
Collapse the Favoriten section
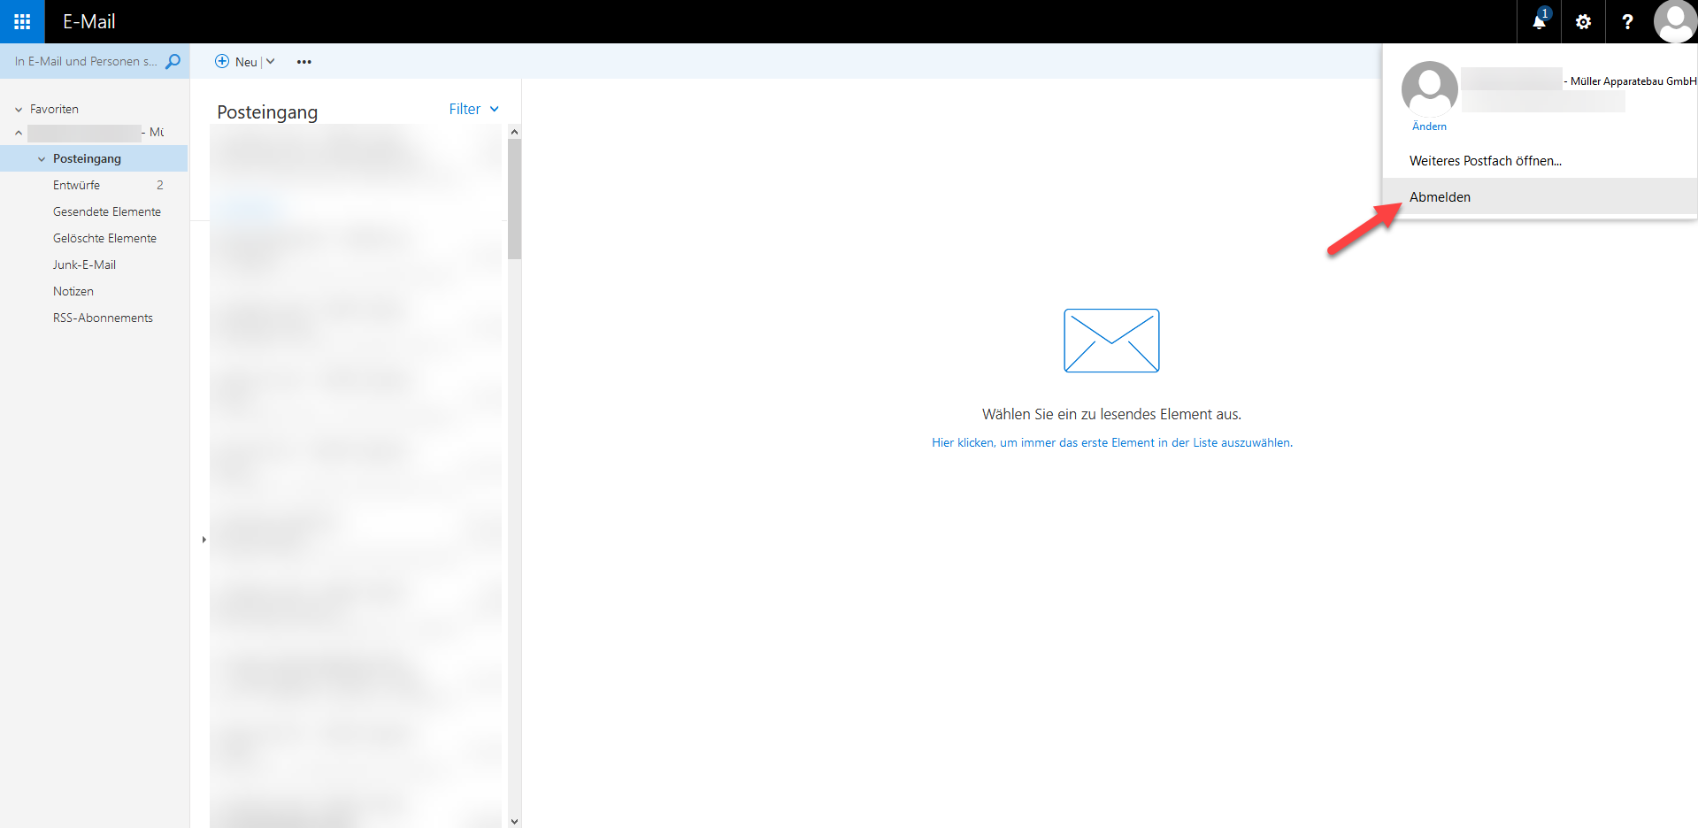pyautogui.click(x=19, y=110)
